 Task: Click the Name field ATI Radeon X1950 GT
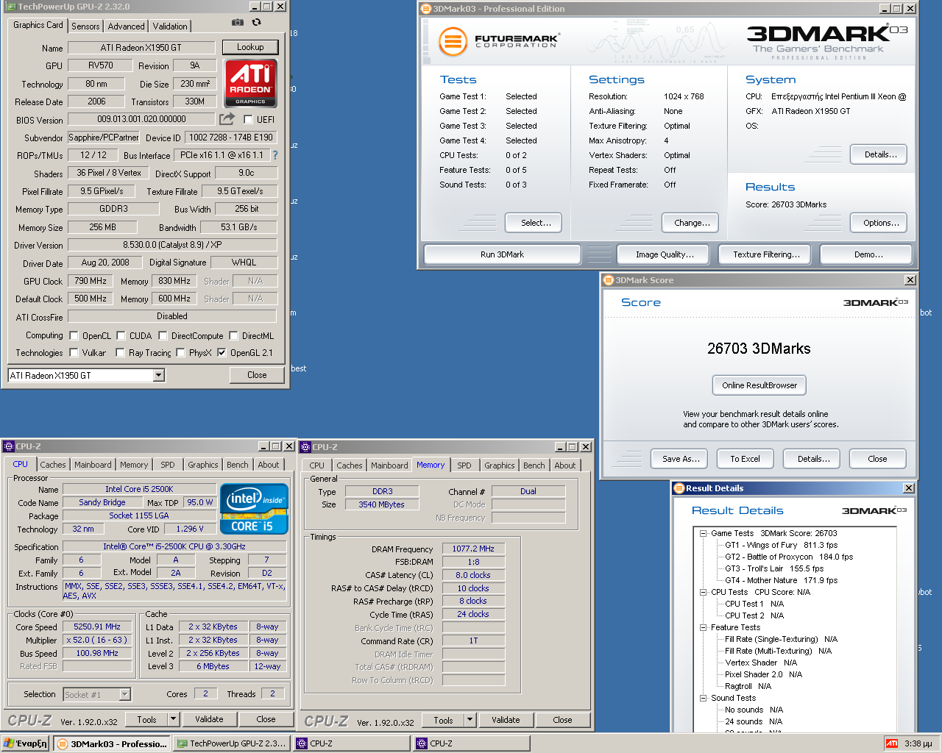click(141, 48)
